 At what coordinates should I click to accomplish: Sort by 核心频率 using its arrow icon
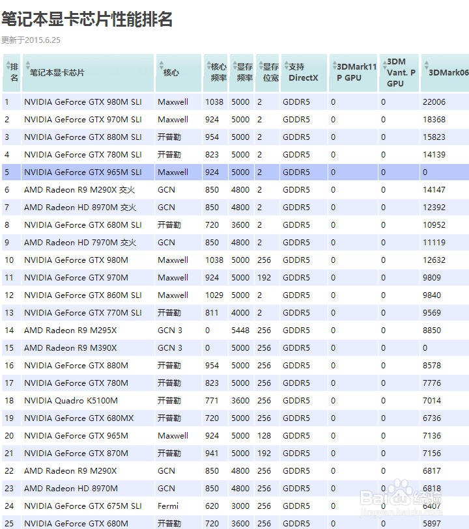click(209, 65)
